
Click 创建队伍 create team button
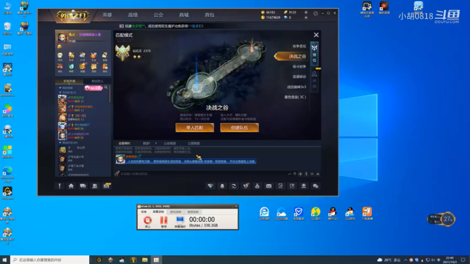coord(239,128)
